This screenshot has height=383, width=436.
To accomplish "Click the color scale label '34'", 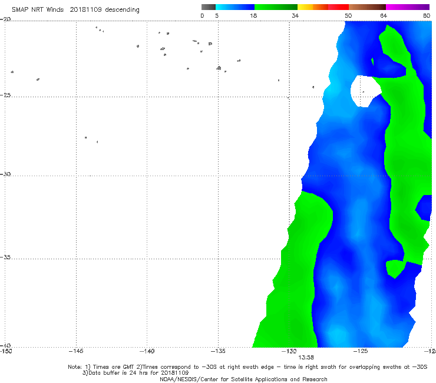I will (295, 15).
